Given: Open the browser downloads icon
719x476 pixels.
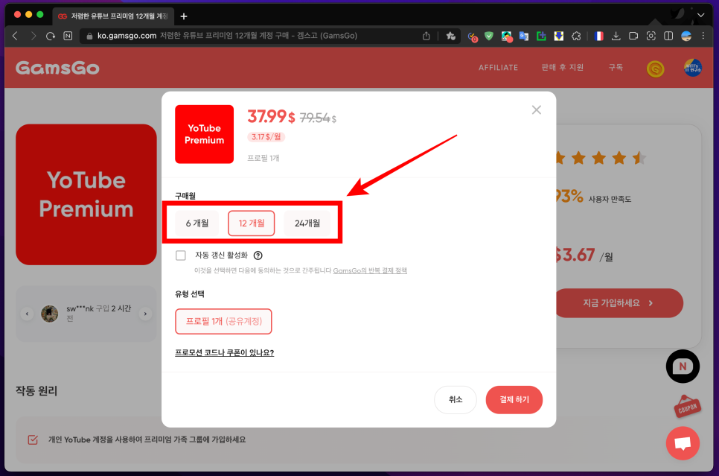Looking at the screenshot, I should [616, 36].
